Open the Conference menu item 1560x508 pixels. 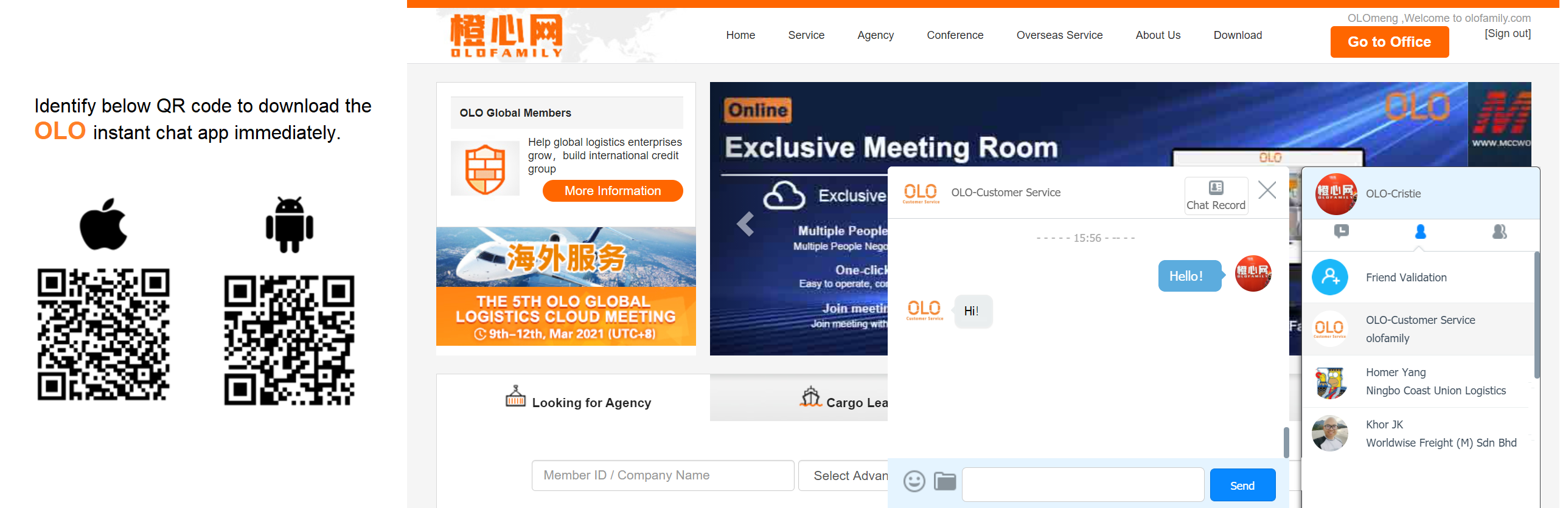(955, 35)
